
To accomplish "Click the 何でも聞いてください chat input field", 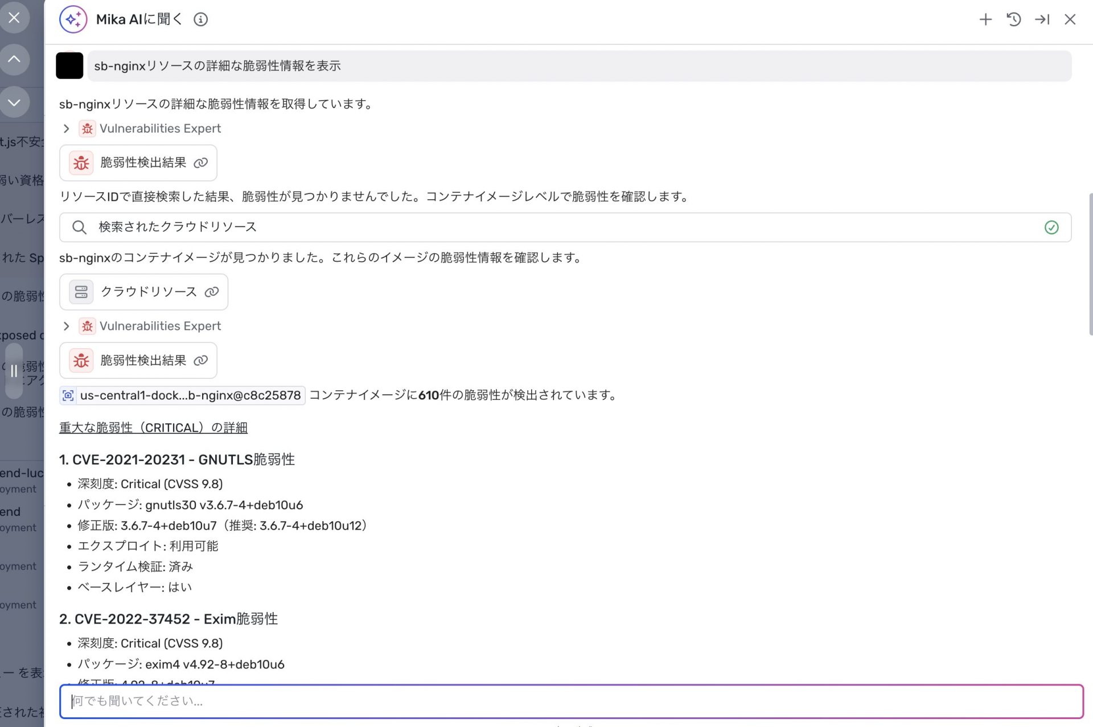I will pos(570,701).
